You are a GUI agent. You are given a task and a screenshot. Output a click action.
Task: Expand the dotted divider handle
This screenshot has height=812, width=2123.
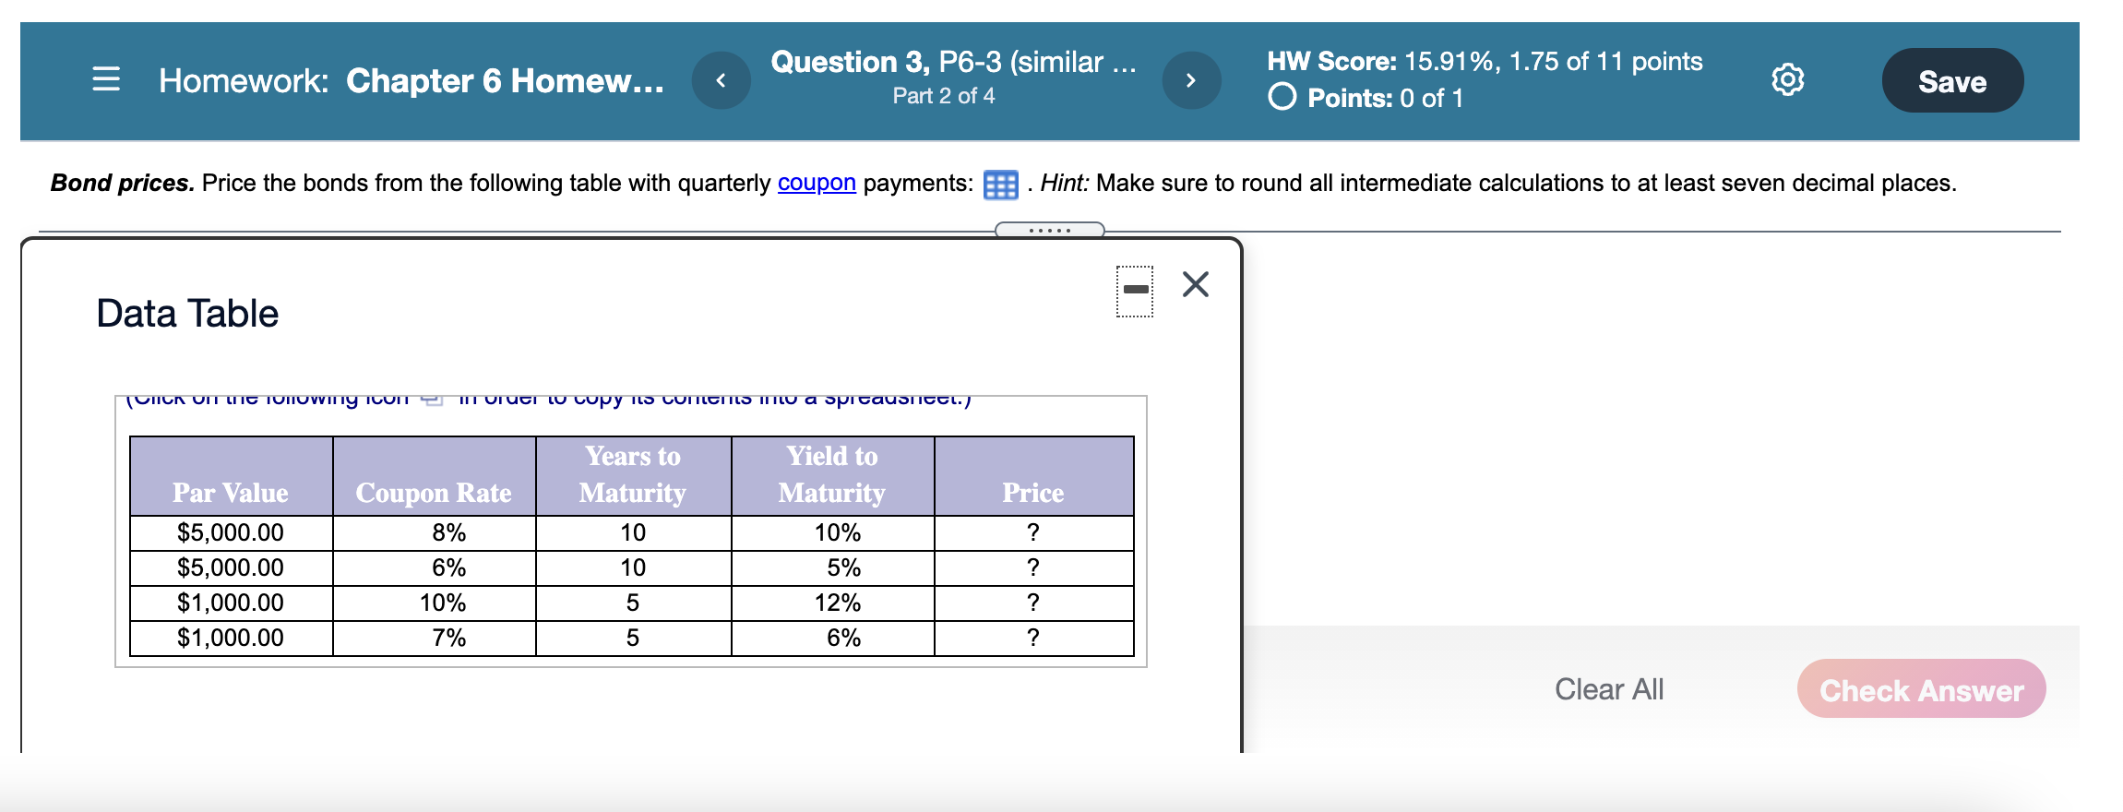coord(1049,230)
